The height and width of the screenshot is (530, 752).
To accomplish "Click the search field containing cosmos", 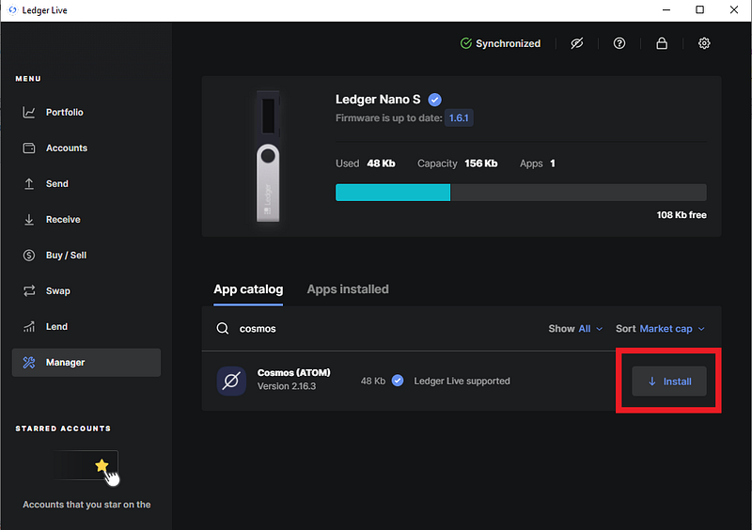I will click(374, 329).
